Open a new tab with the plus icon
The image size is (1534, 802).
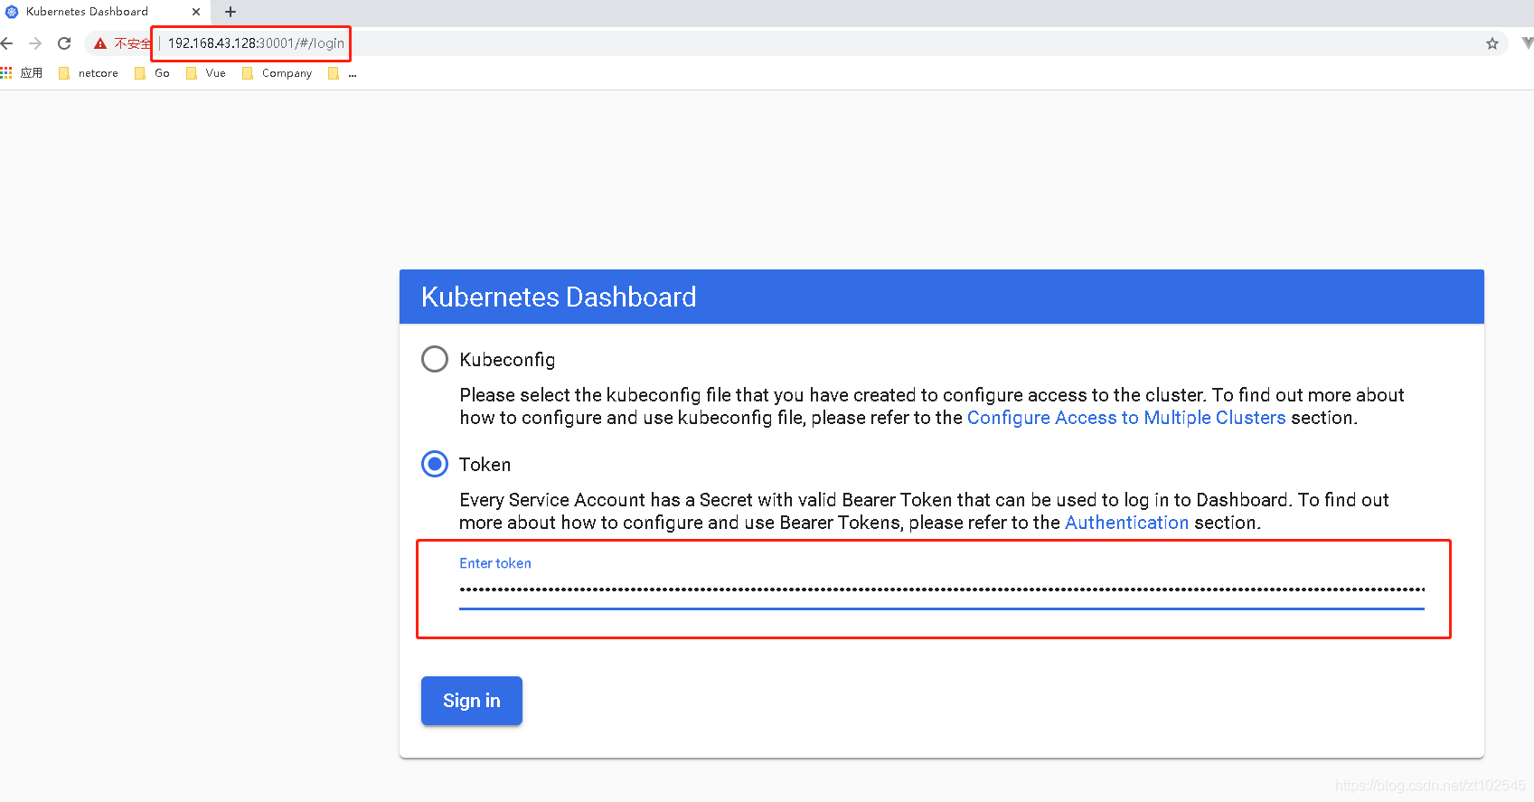click(x=231, y=12)
